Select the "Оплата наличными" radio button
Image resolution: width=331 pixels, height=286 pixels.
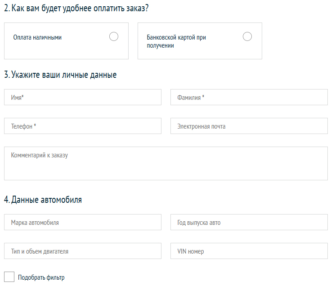coord(114,37)
